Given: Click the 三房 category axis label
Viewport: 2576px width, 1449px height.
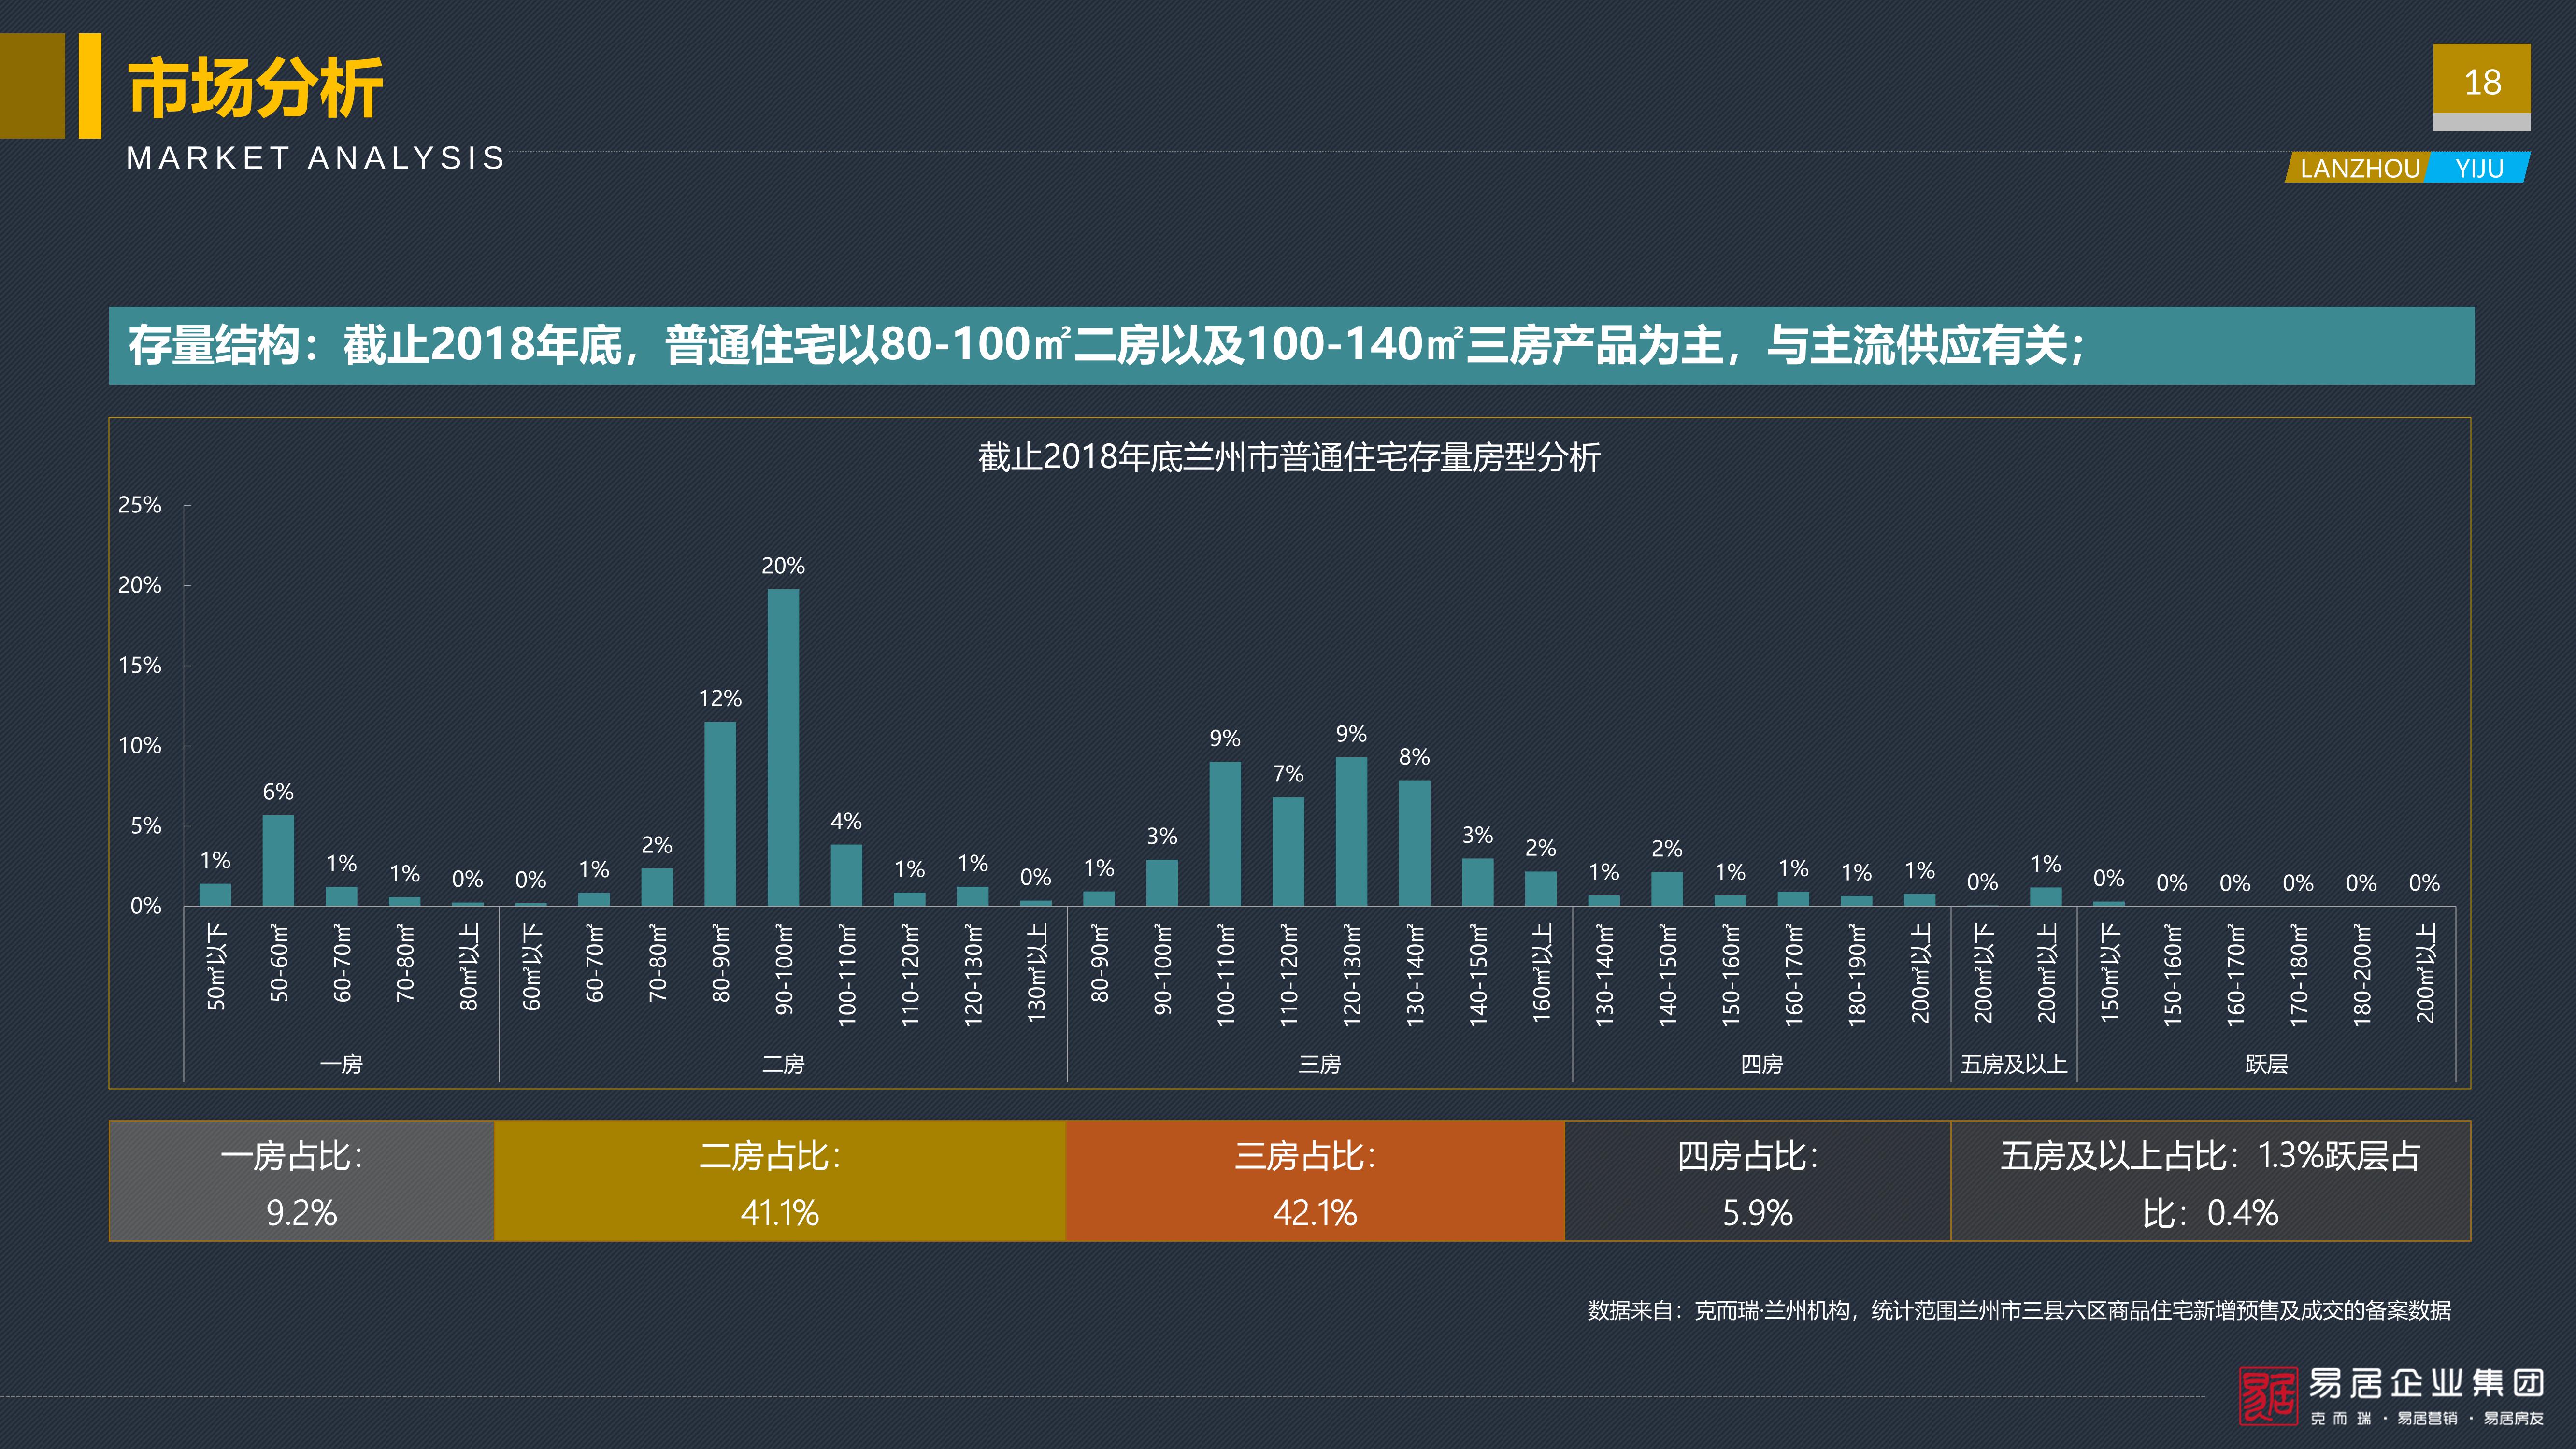Looking at the screenshot, I should [x=1319, y=1064].
